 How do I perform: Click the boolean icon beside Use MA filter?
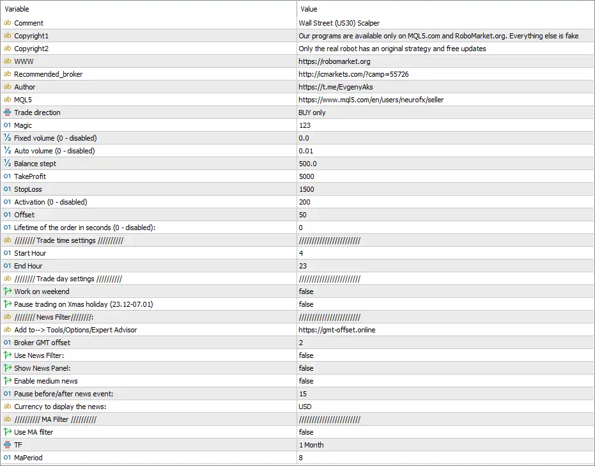7,432
